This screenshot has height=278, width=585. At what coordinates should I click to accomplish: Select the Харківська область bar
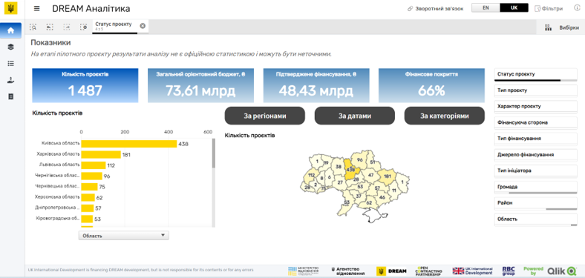101,154
